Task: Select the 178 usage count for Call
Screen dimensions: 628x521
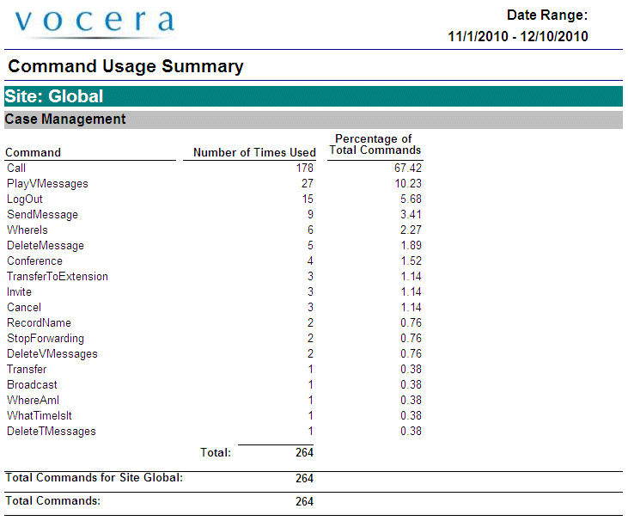Action: [x=304, y=169]
